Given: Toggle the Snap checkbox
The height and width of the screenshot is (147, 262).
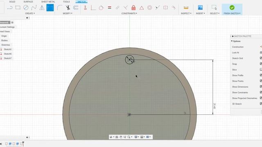Looking at the screenshot, I should click(261, 64).
